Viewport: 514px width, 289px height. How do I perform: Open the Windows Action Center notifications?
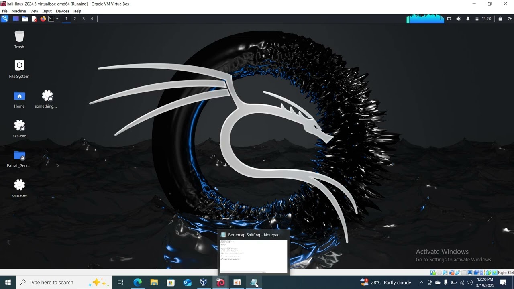point(503,282)
